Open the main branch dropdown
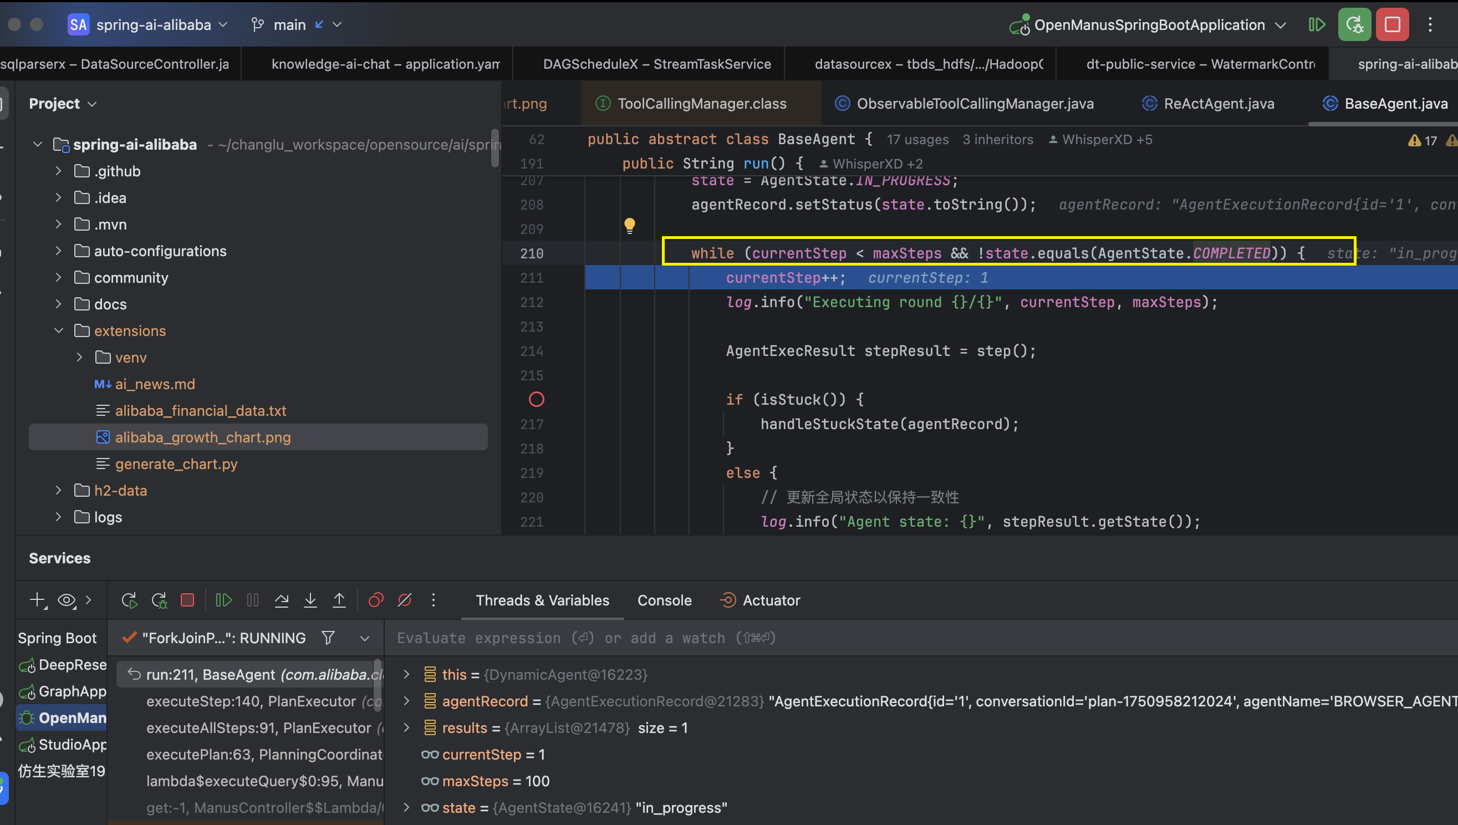 tap(297, 25)
